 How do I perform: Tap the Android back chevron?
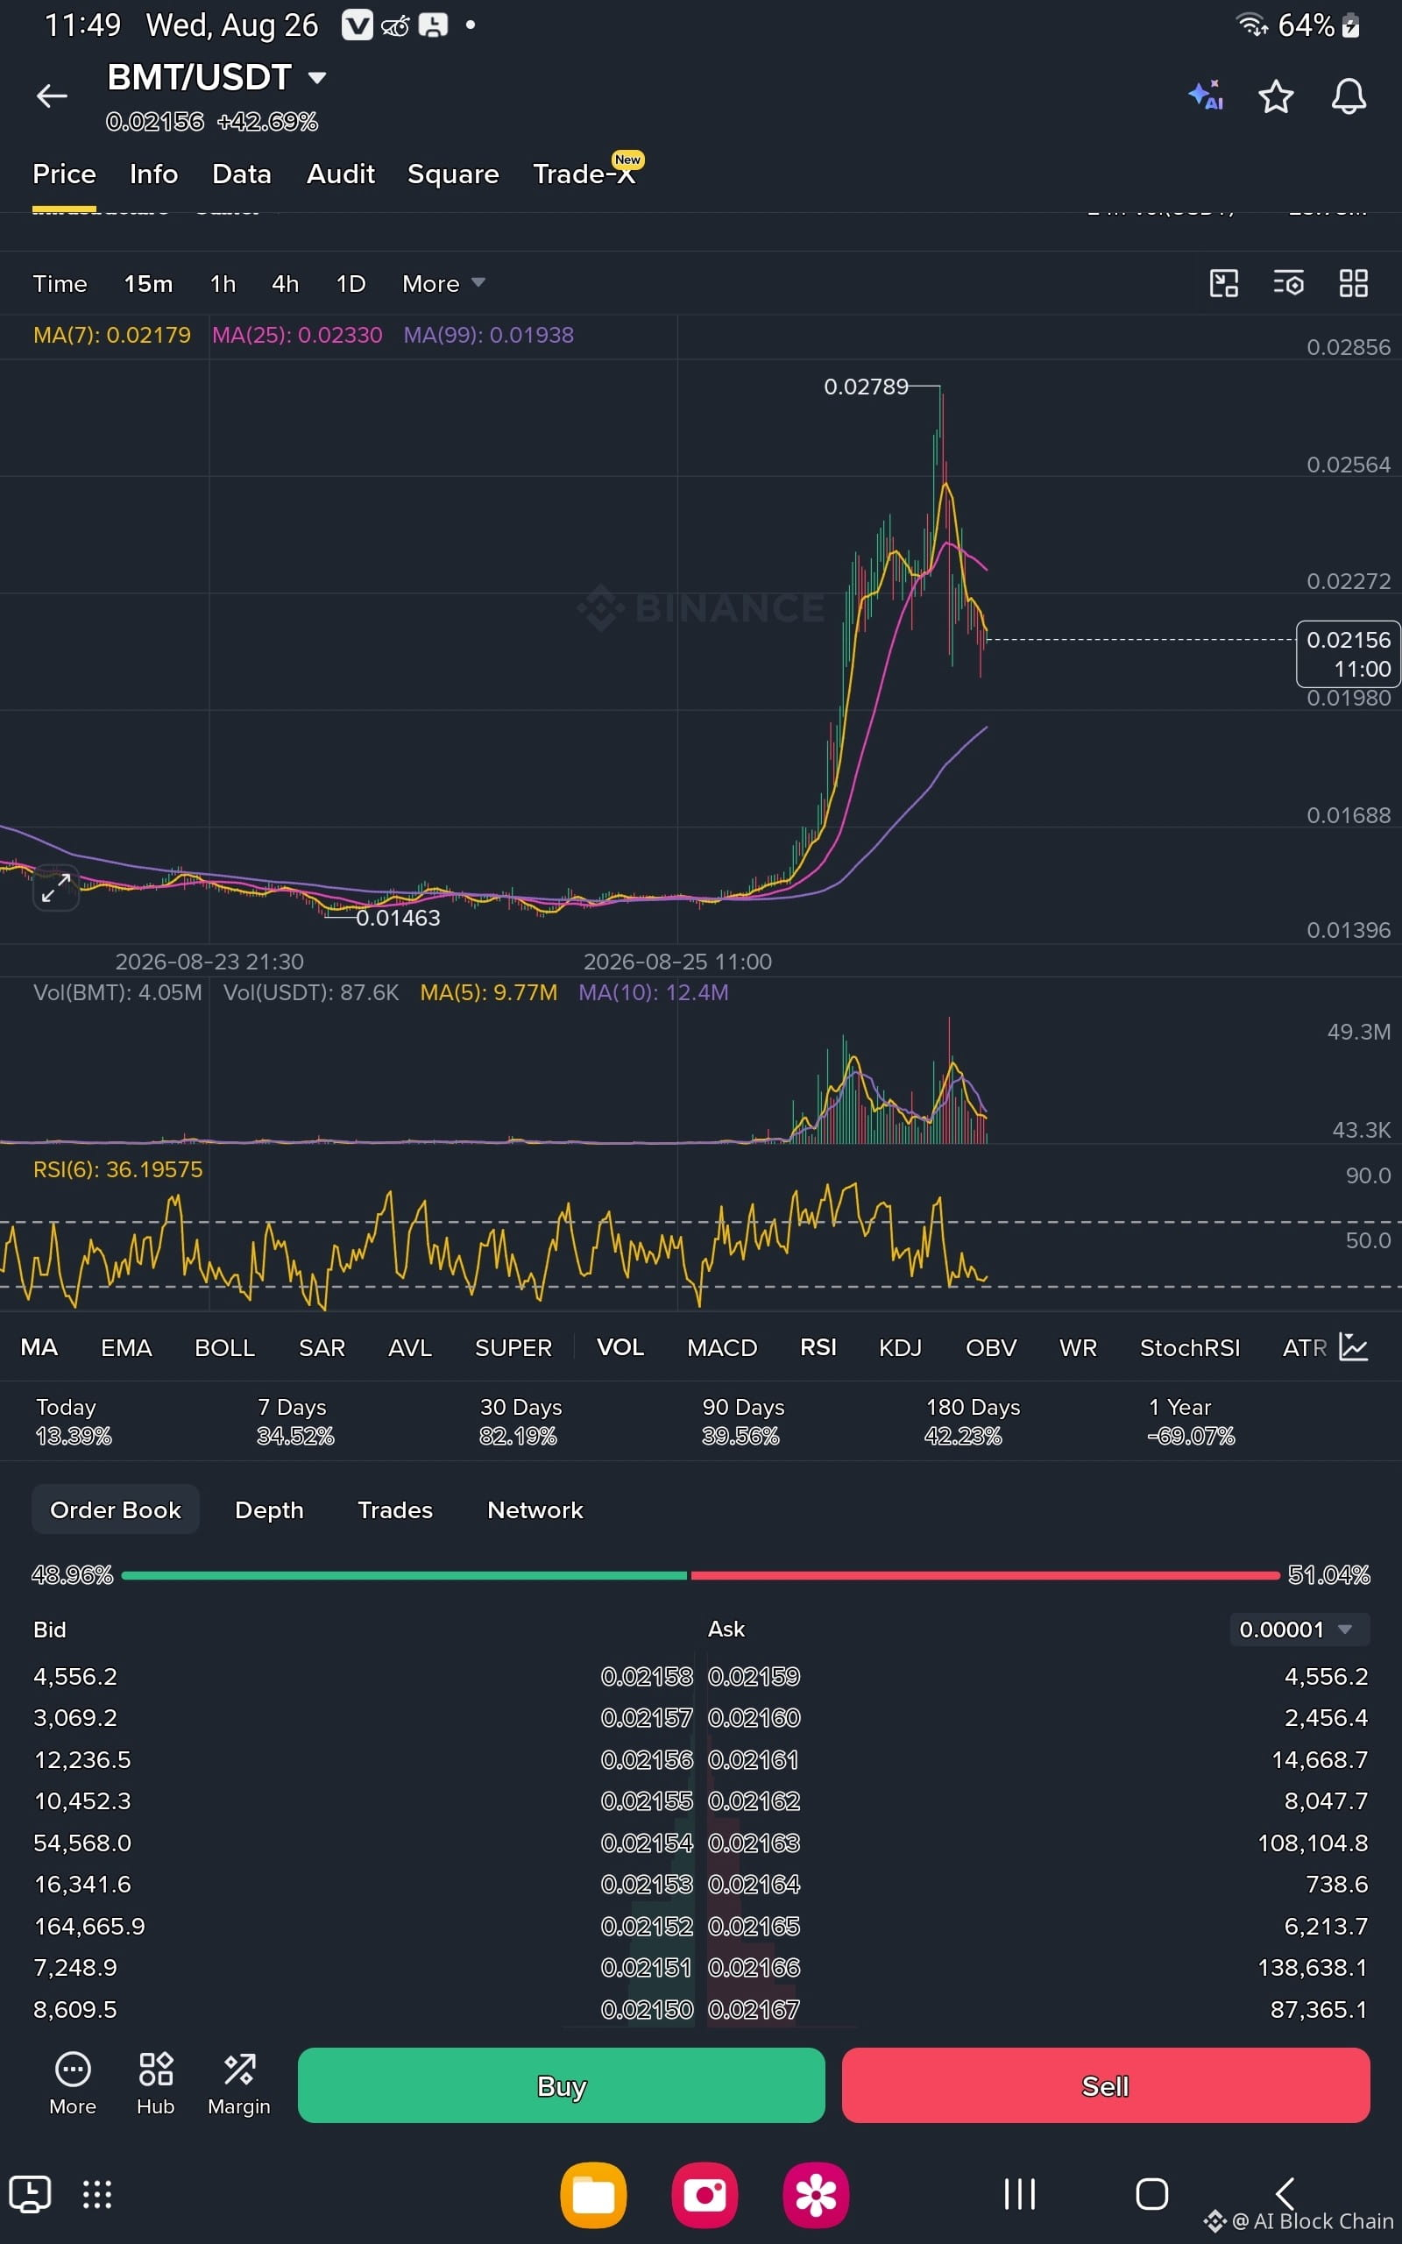click(x=1285, y=2194)
